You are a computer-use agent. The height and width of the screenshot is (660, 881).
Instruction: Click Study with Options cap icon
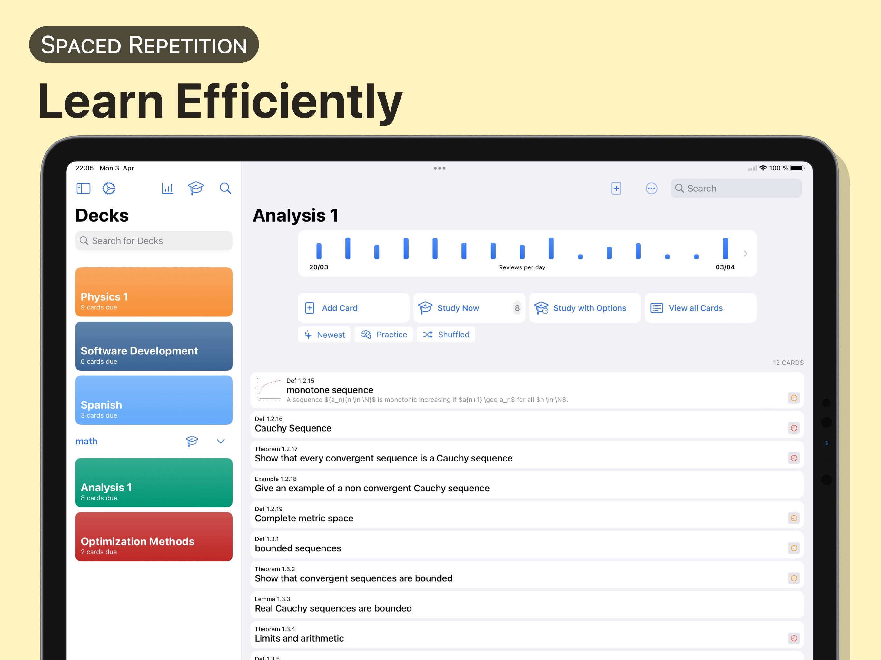click(x=541, y=308)
